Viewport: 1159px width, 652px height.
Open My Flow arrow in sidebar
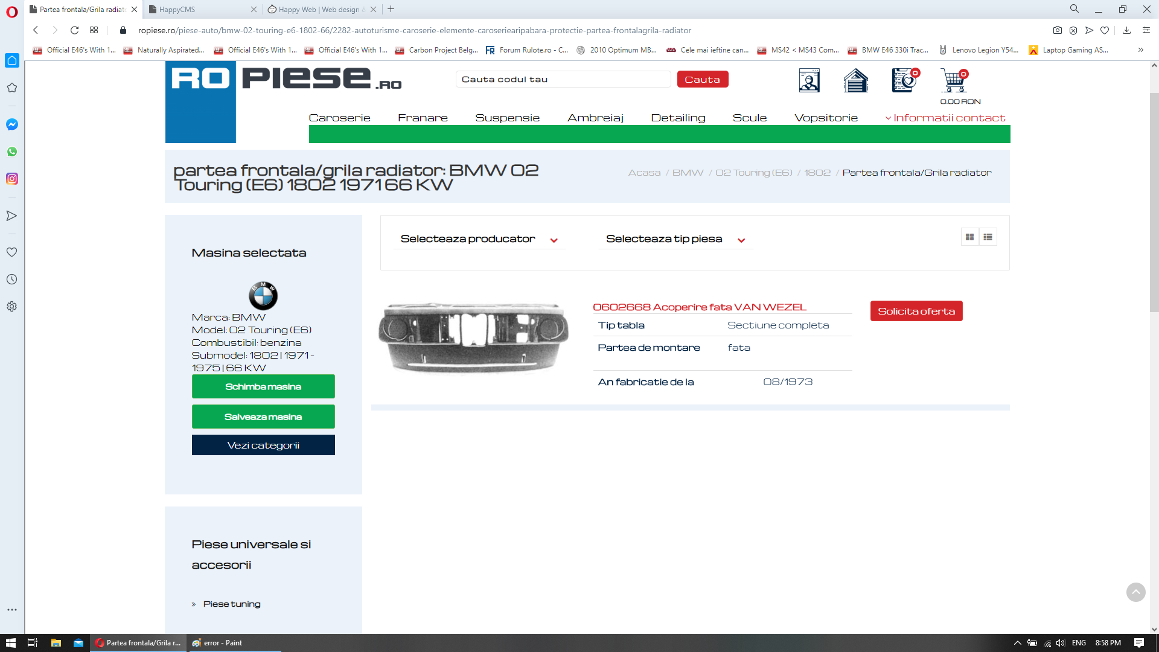coord(11,216)
